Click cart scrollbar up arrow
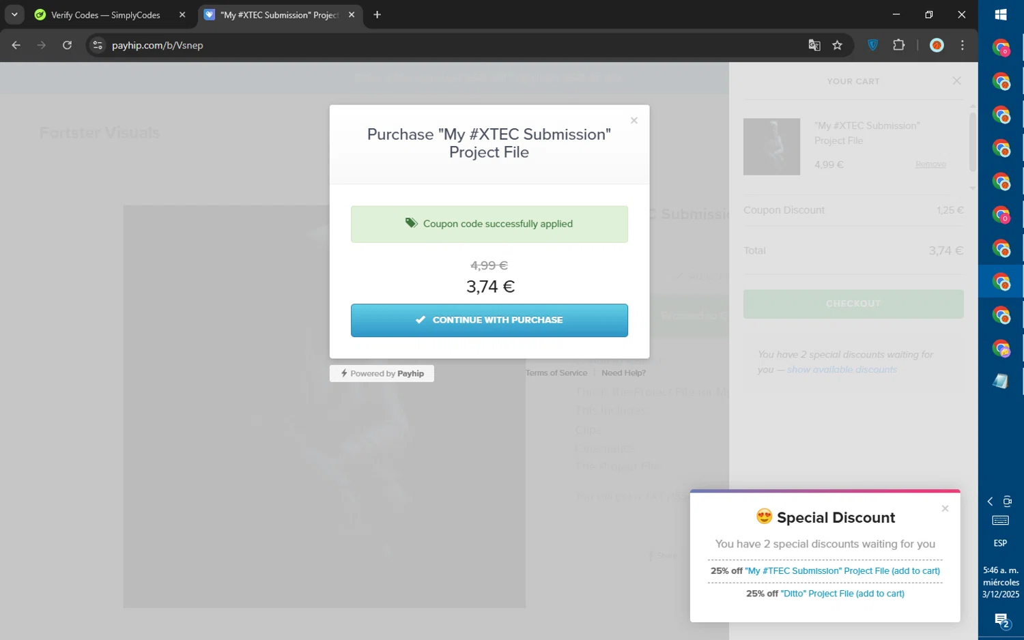Screen dimensions: 1024x640 (x=973, y=106)
